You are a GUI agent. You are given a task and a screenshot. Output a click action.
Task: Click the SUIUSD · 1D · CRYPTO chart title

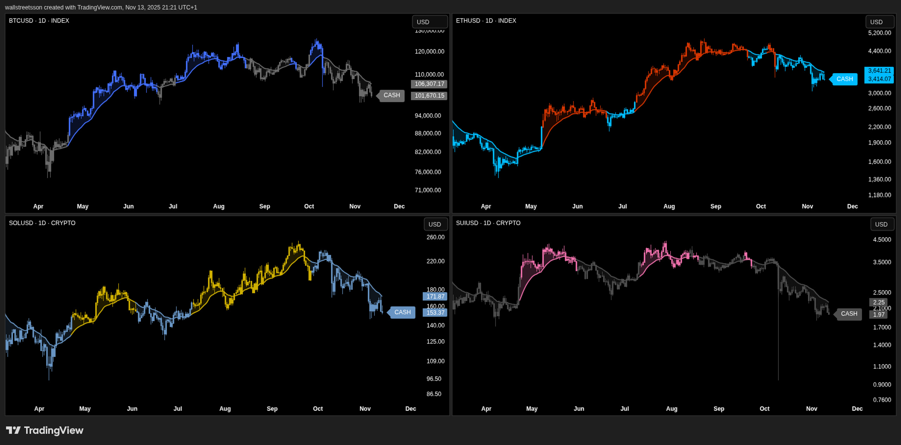(x=488, y=223)
